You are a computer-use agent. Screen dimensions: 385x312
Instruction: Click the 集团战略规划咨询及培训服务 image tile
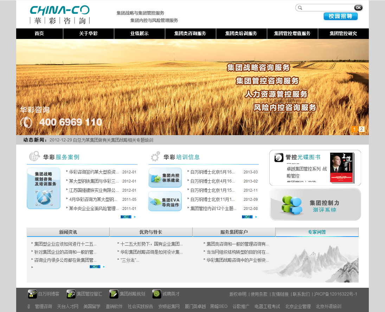click(x=44, y=188)
